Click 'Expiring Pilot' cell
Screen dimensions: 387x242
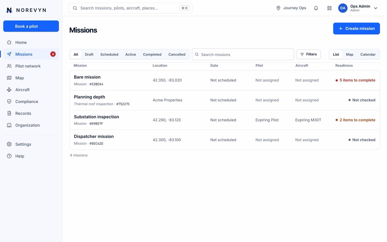[267, 120]
